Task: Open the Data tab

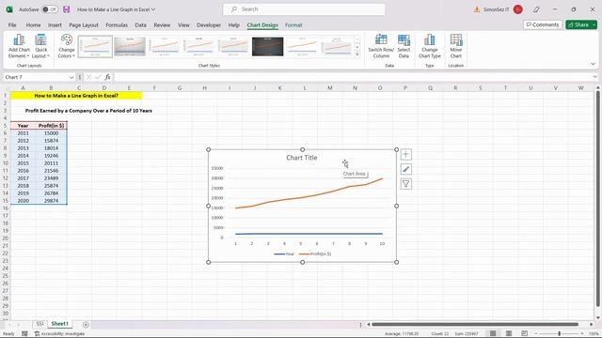Action: 140,25
